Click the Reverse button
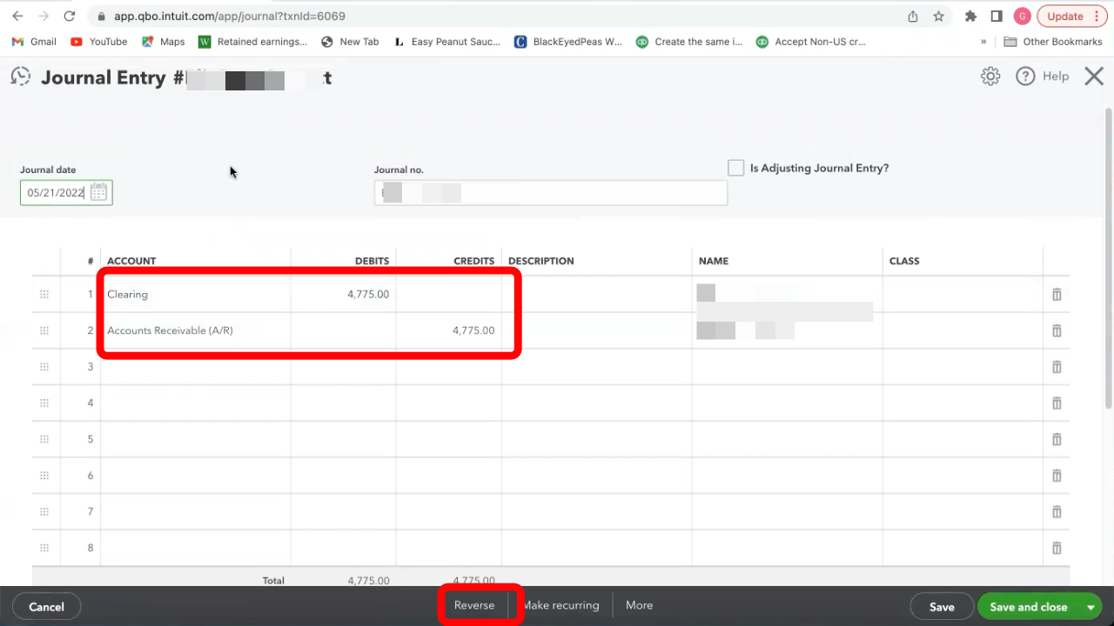This screenshot has width=1114, height=626. 474,605
